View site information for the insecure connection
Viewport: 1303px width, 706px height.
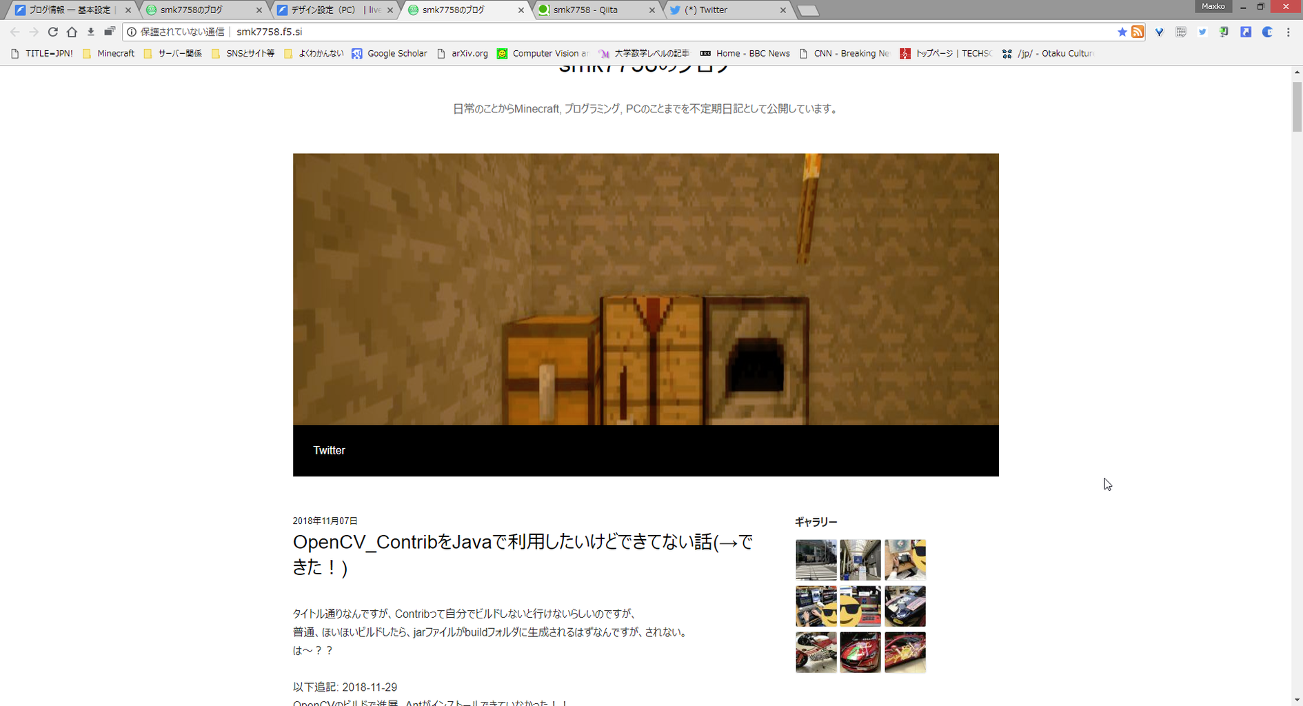(132, 32)
